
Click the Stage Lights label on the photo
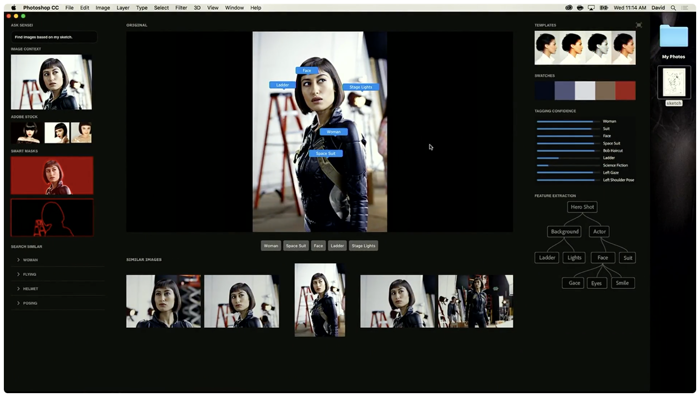[361, 87]
